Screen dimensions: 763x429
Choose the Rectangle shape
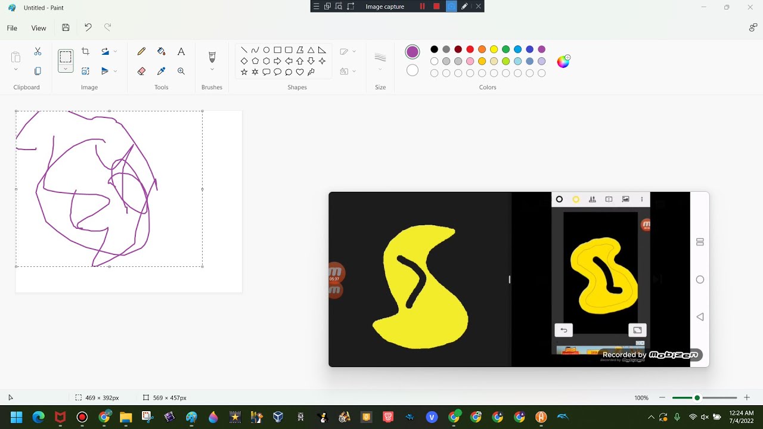click(x=277, y=50)
